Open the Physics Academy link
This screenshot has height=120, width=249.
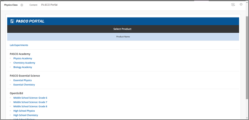coord(23,58)
